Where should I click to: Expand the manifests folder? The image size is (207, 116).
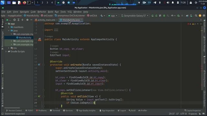coord(9,27)
